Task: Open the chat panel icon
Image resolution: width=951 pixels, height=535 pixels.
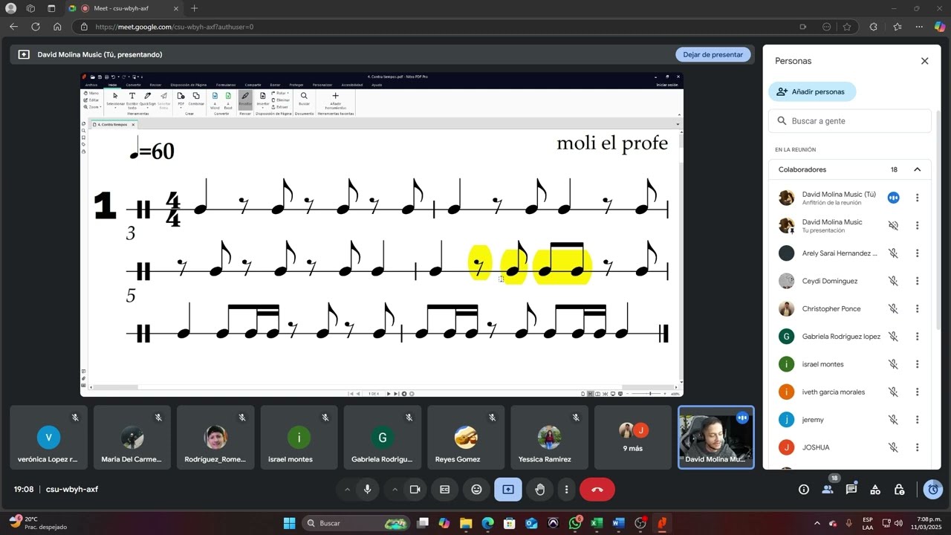Action: [x=851, y=490]
